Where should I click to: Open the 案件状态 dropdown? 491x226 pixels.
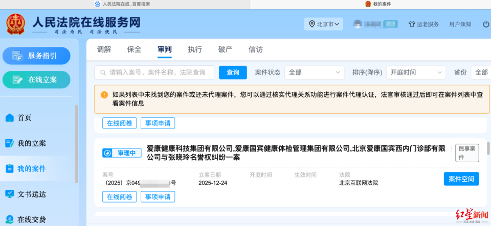tap(314, 72)
